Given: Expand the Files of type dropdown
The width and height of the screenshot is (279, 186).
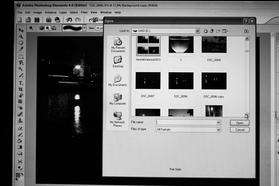Looking at the screenshot, I should pos(218,130).
